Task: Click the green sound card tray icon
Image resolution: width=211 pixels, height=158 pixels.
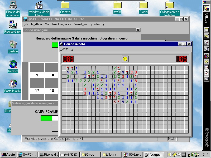Action: (193, 155)
